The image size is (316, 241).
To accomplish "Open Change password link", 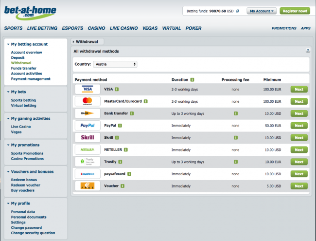I will pos(26,228).
